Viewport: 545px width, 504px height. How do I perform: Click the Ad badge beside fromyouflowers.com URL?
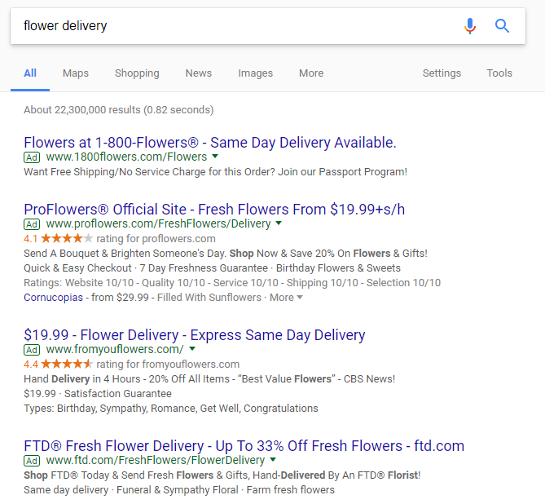click(32, 350)
